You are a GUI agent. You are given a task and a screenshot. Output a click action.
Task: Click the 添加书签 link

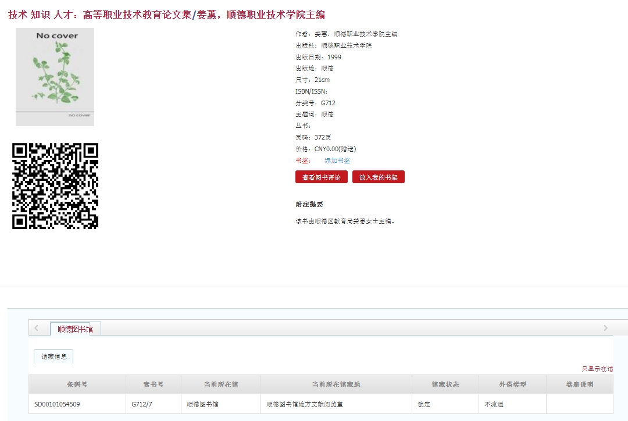tap(337, 160)
